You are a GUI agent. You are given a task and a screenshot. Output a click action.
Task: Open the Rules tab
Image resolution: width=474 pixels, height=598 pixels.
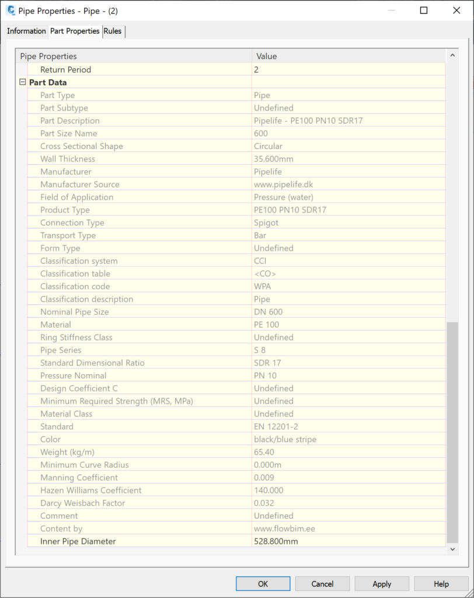pos(113,31)
